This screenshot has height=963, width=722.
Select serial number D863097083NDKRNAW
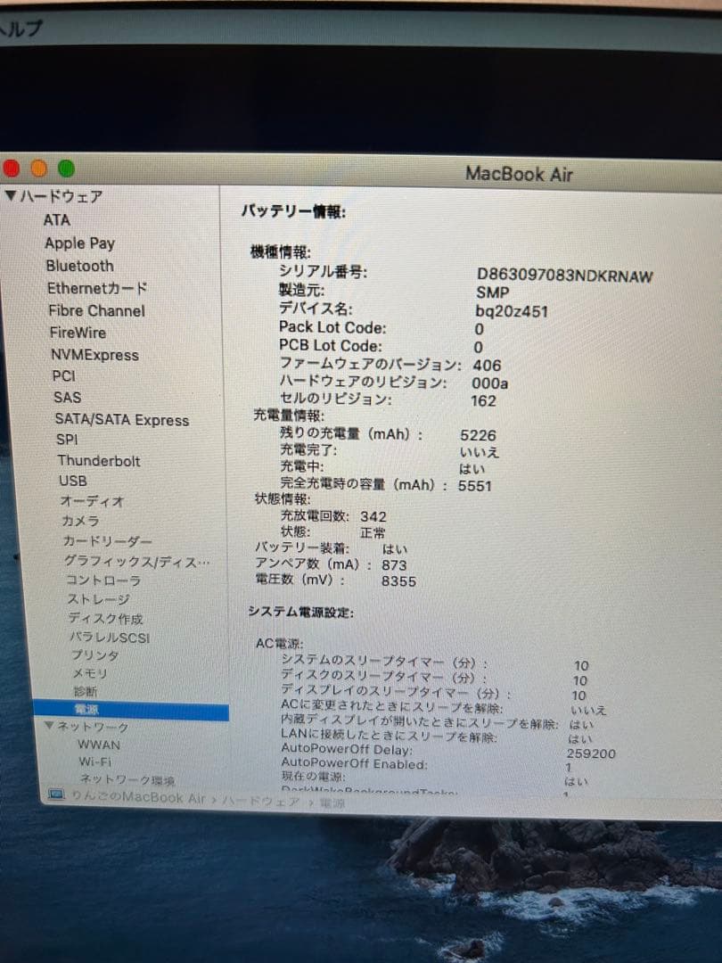(564, 276)
